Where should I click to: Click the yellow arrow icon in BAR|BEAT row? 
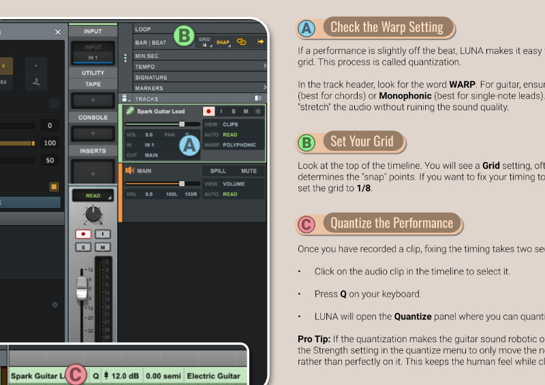(x=260, y=41)
